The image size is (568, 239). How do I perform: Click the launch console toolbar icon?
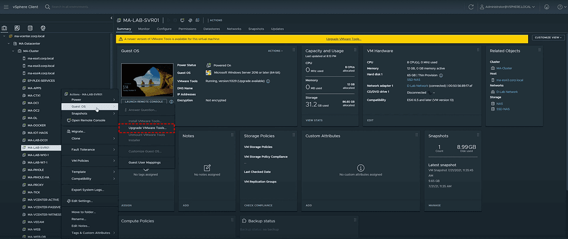(182, 20)
